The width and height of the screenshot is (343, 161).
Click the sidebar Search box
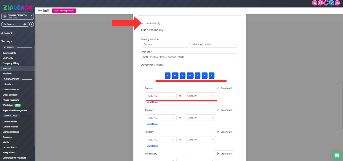[15, 24]
